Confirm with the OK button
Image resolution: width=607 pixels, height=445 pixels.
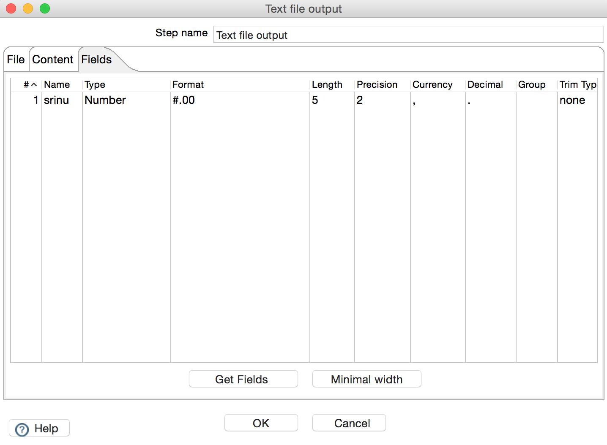(x=261, y=423)
